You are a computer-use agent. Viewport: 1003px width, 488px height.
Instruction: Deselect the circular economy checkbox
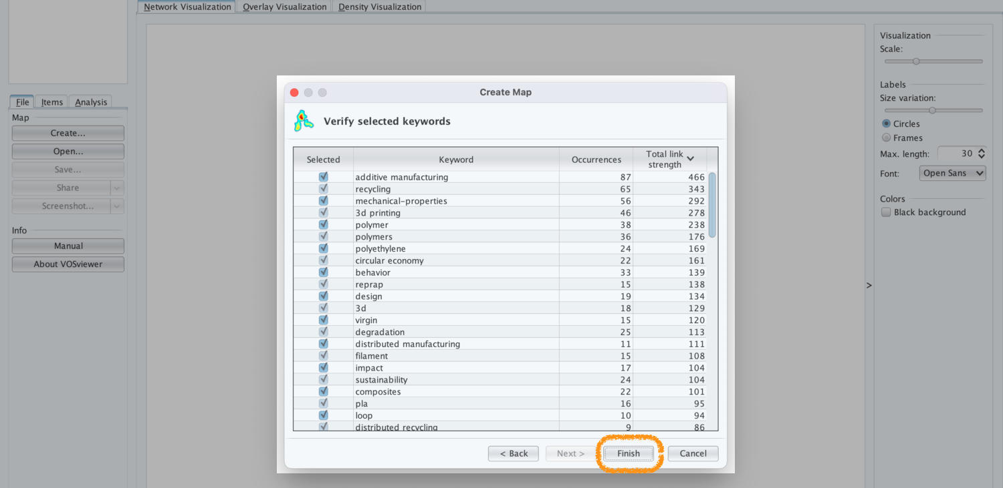[324, 260]
